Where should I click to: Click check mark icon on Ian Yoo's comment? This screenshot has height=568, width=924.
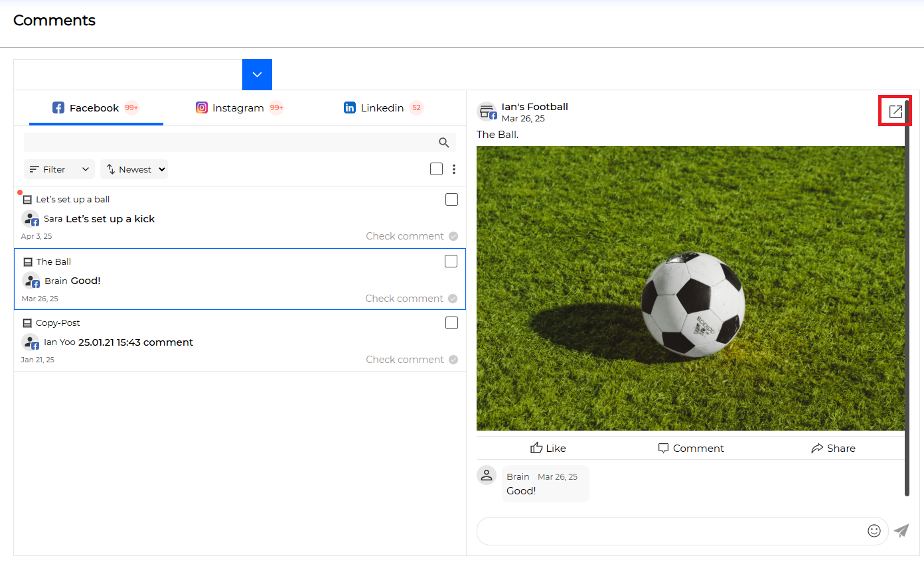pos(453,360)
